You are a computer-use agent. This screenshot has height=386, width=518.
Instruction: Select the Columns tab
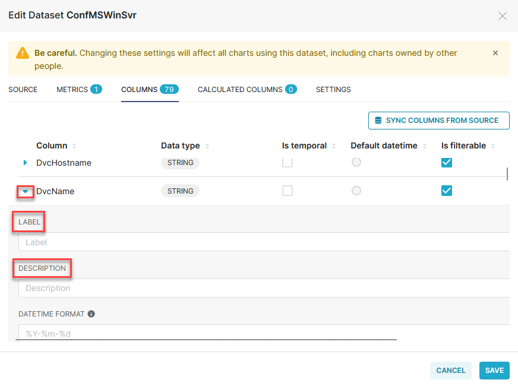(x=150, y=90)
